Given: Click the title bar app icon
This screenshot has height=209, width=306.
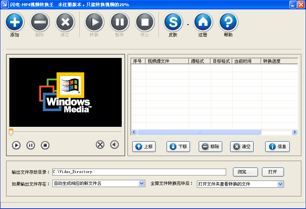Looking at the screenshot, I should coord(5,4).
